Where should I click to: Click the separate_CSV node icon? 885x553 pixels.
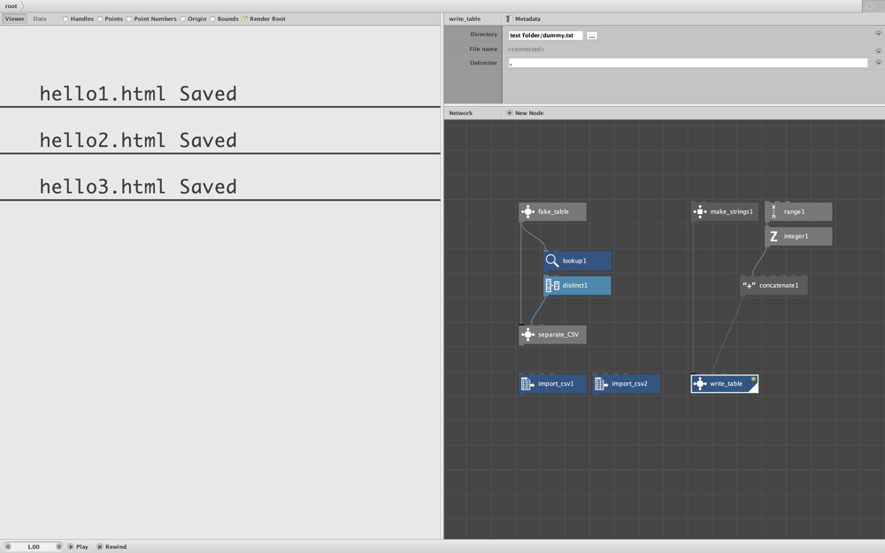tap(527, 334)
